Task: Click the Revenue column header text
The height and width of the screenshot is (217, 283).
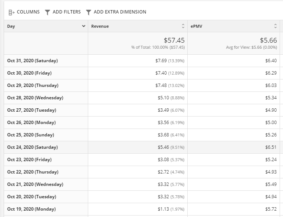Action: coord(100,26)
